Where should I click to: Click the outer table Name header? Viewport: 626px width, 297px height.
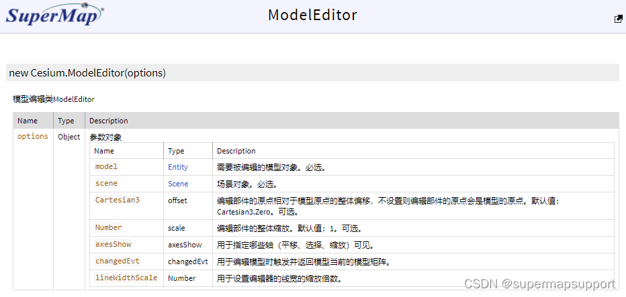28,121
